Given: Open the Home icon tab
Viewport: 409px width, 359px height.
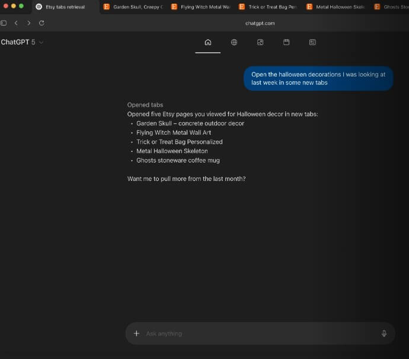Looking at the screenshot, I should point(208,42).
